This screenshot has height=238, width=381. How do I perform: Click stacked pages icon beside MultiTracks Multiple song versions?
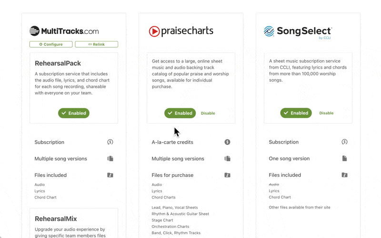click(110, 158)
